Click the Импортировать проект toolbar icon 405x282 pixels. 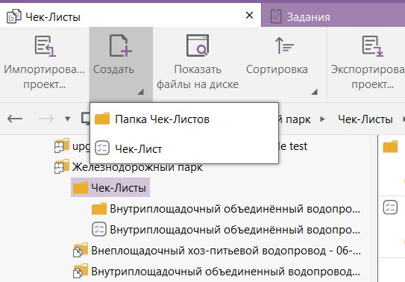(x=45, y=46)
